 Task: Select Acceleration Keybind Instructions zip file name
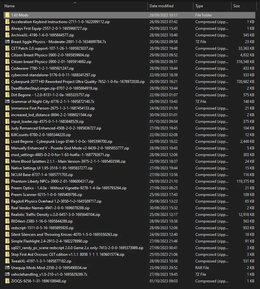(60, 22)
